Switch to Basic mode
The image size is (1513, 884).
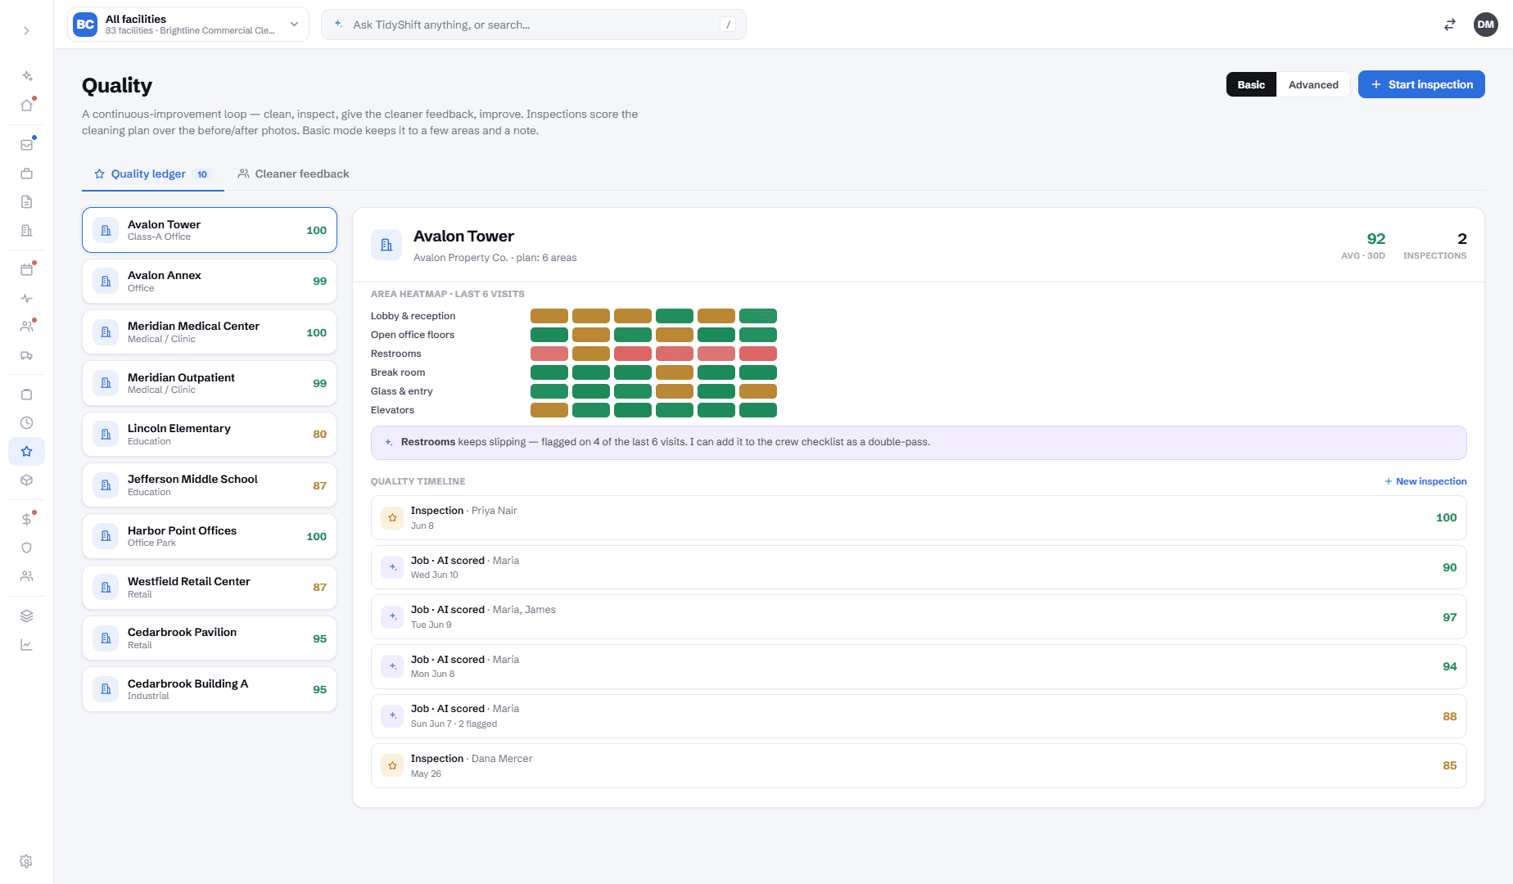tap(1251, 84)
